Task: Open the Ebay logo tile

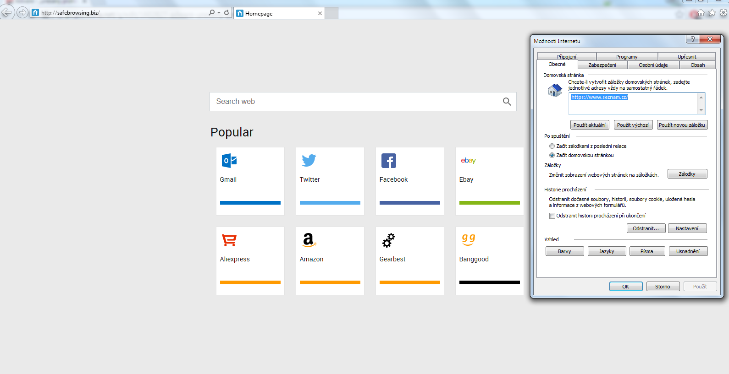Action: tap(469, 161)
